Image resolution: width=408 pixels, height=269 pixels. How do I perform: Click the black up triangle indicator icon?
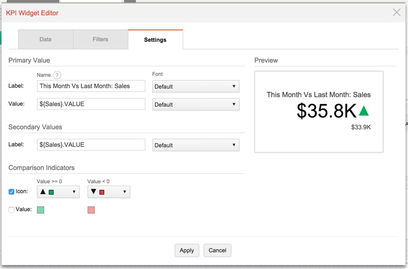click(43, 192)
